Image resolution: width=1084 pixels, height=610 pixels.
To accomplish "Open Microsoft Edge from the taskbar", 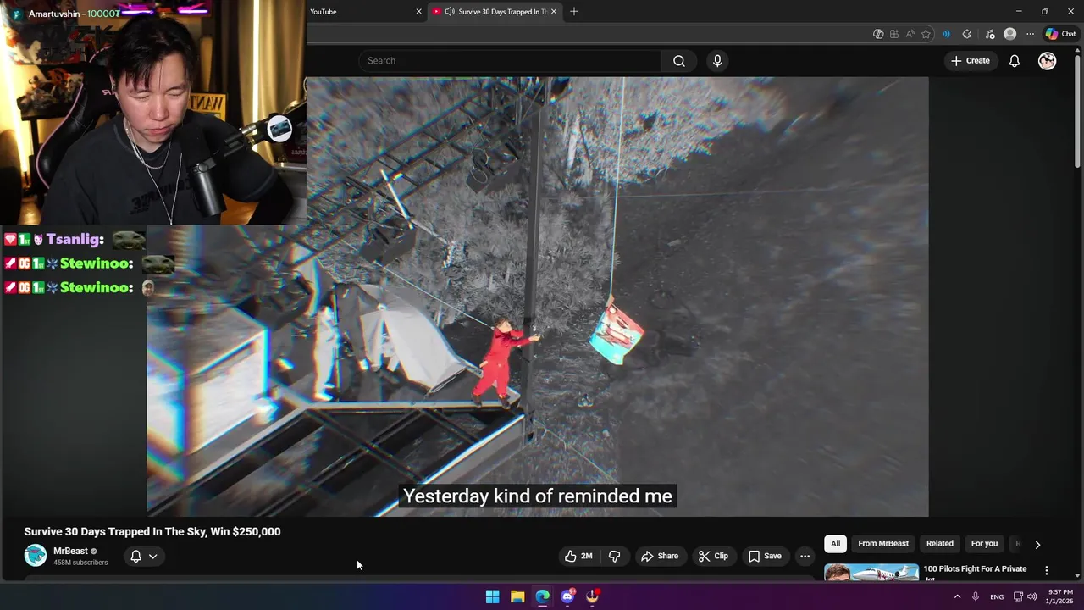I will (542, 596).
